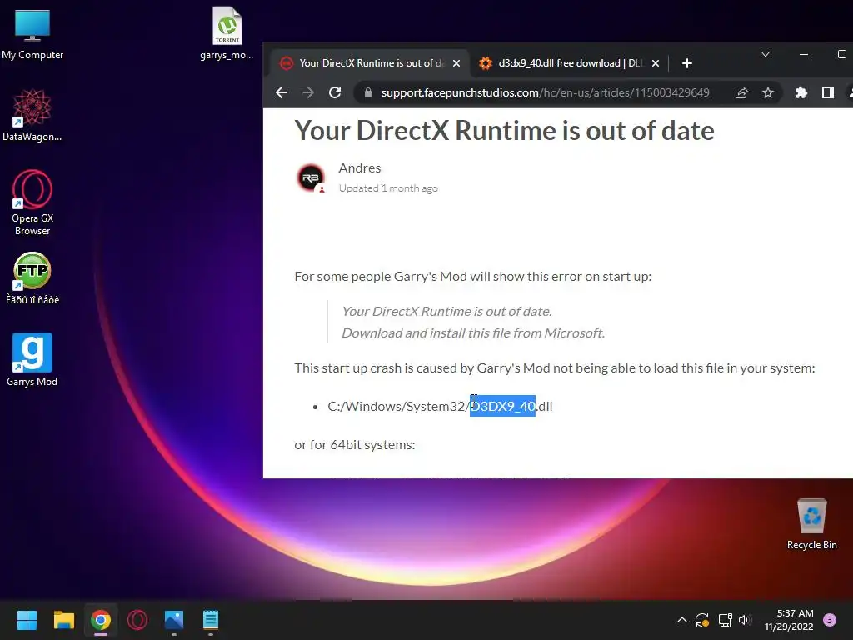Open the Windows Start menu
This screenshot has height=640, width=853.
point(27,620)
